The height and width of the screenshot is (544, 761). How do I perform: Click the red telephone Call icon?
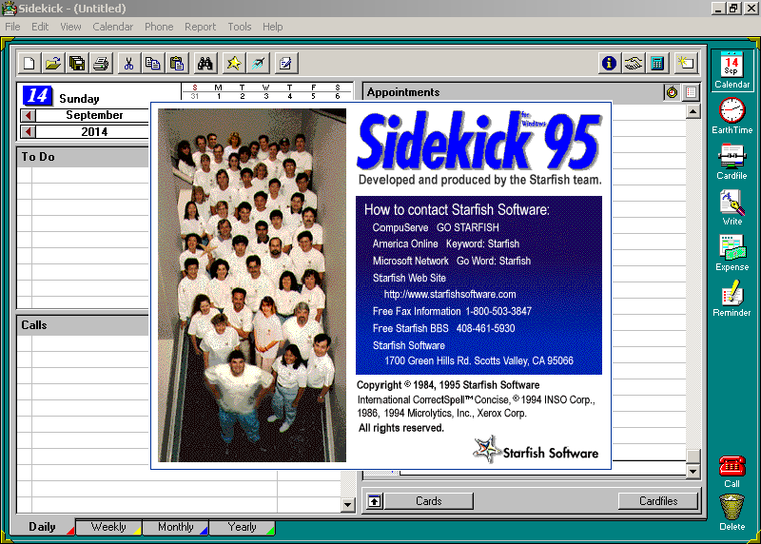coord(732,471)
